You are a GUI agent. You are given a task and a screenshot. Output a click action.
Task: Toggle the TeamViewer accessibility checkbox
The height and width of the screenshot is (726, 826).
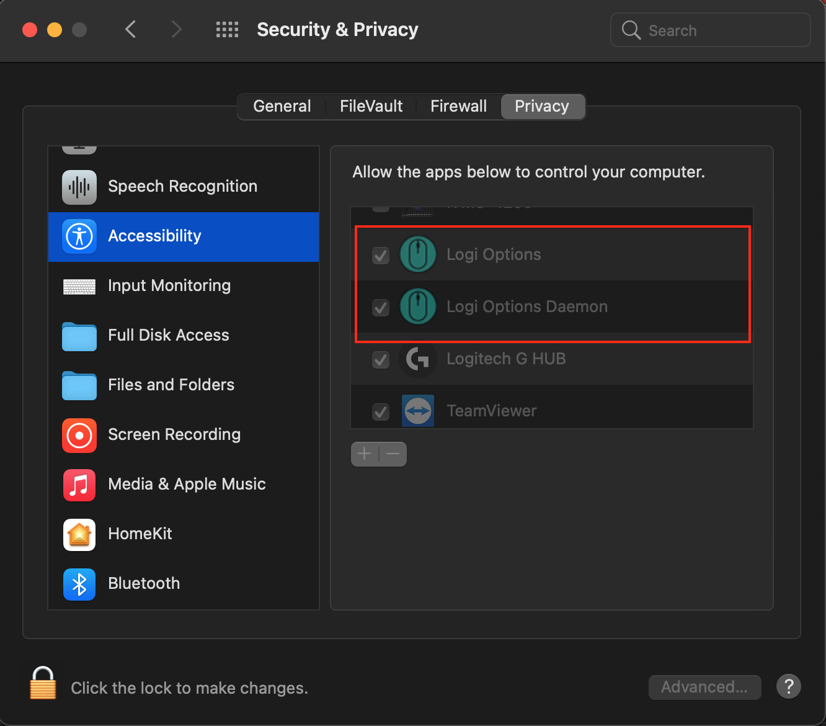coord(381,411)
